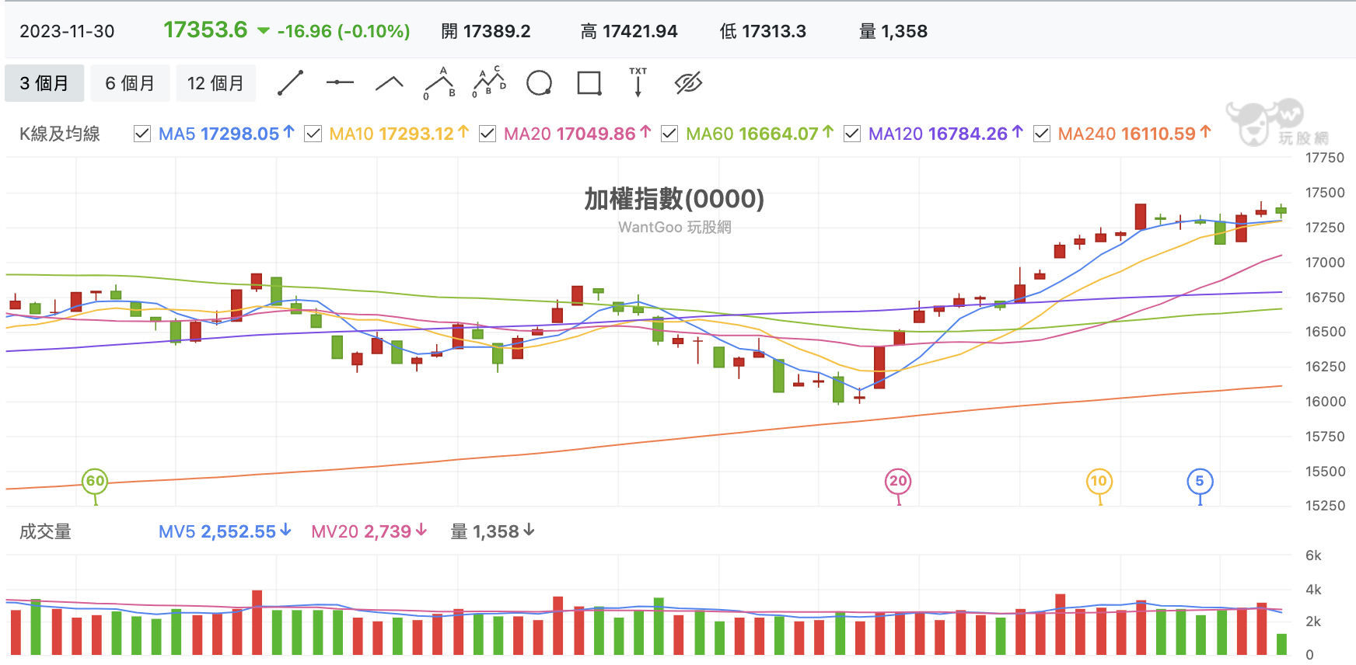Uncheck the MA5 moving average checkbox
Viewport: 1356px width, 665px height.
tap(142, 134)
